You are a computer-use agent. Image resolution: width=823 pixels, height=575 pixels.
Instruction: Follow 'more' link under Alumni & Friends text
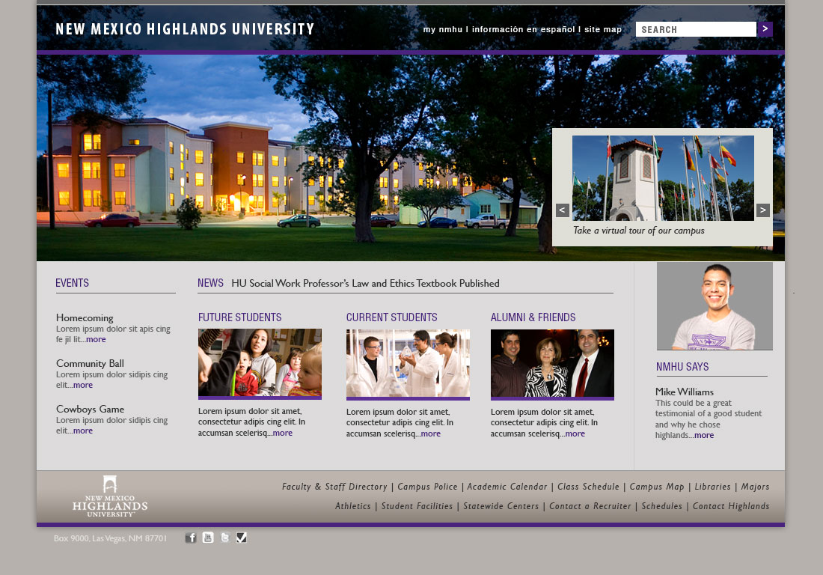click(x=575, y=433)
